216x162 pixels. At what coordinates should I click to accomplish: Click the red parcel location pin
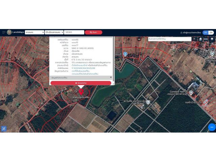[81, 92]
